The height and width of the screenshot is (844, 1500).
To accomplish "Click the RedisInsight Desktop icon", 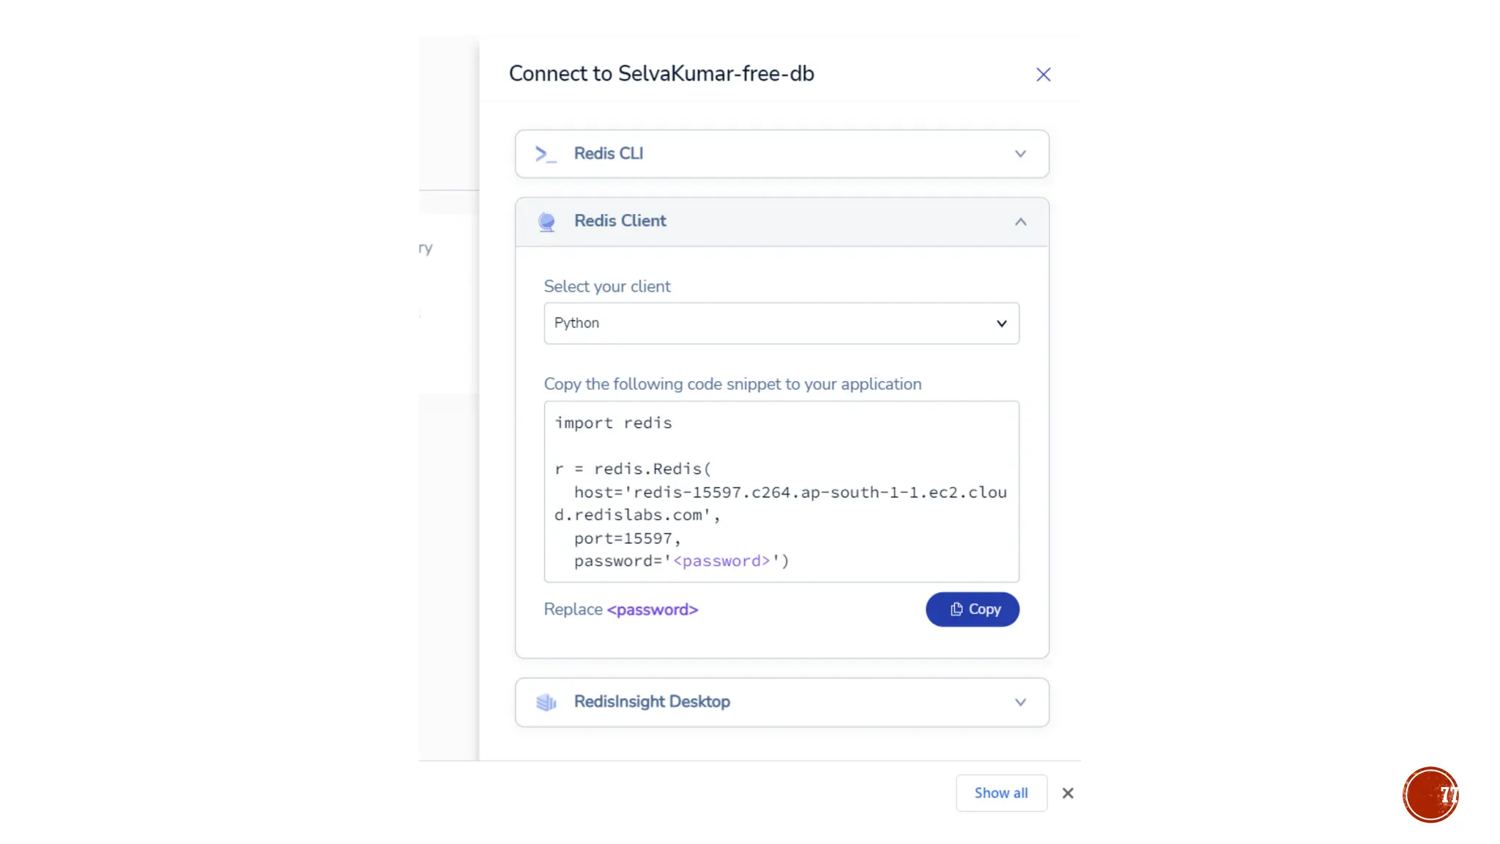I will [x=546, y=703].
